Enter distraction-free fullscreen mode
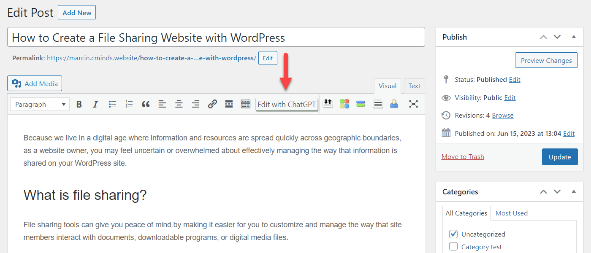Viewport: 591px width, 253px height. (413, 104)
